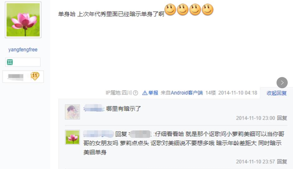The height and width of the screenshot is (169, 293).
Task: Reply to the 23:00 comment
Action: pos(282,118)
